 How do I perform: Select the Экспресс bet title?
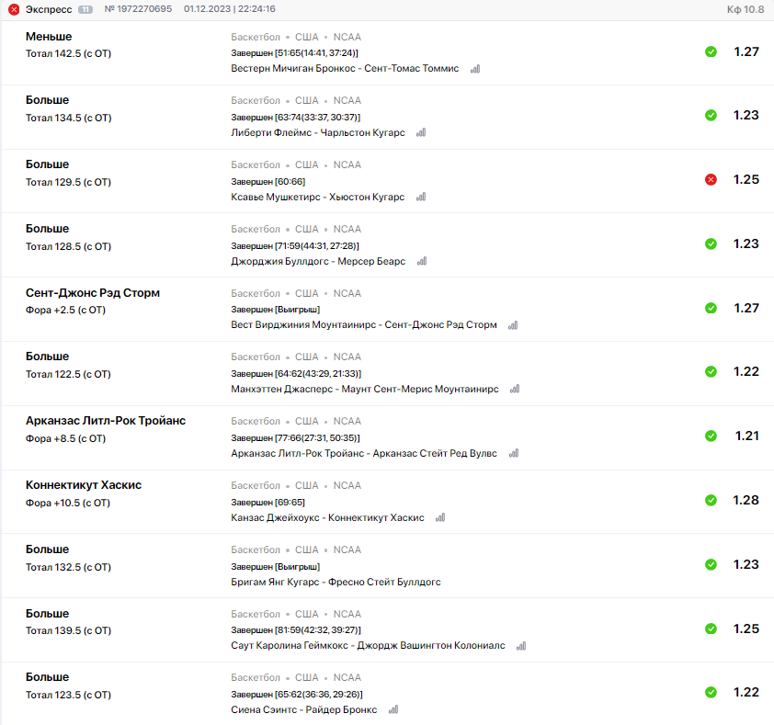49,9
